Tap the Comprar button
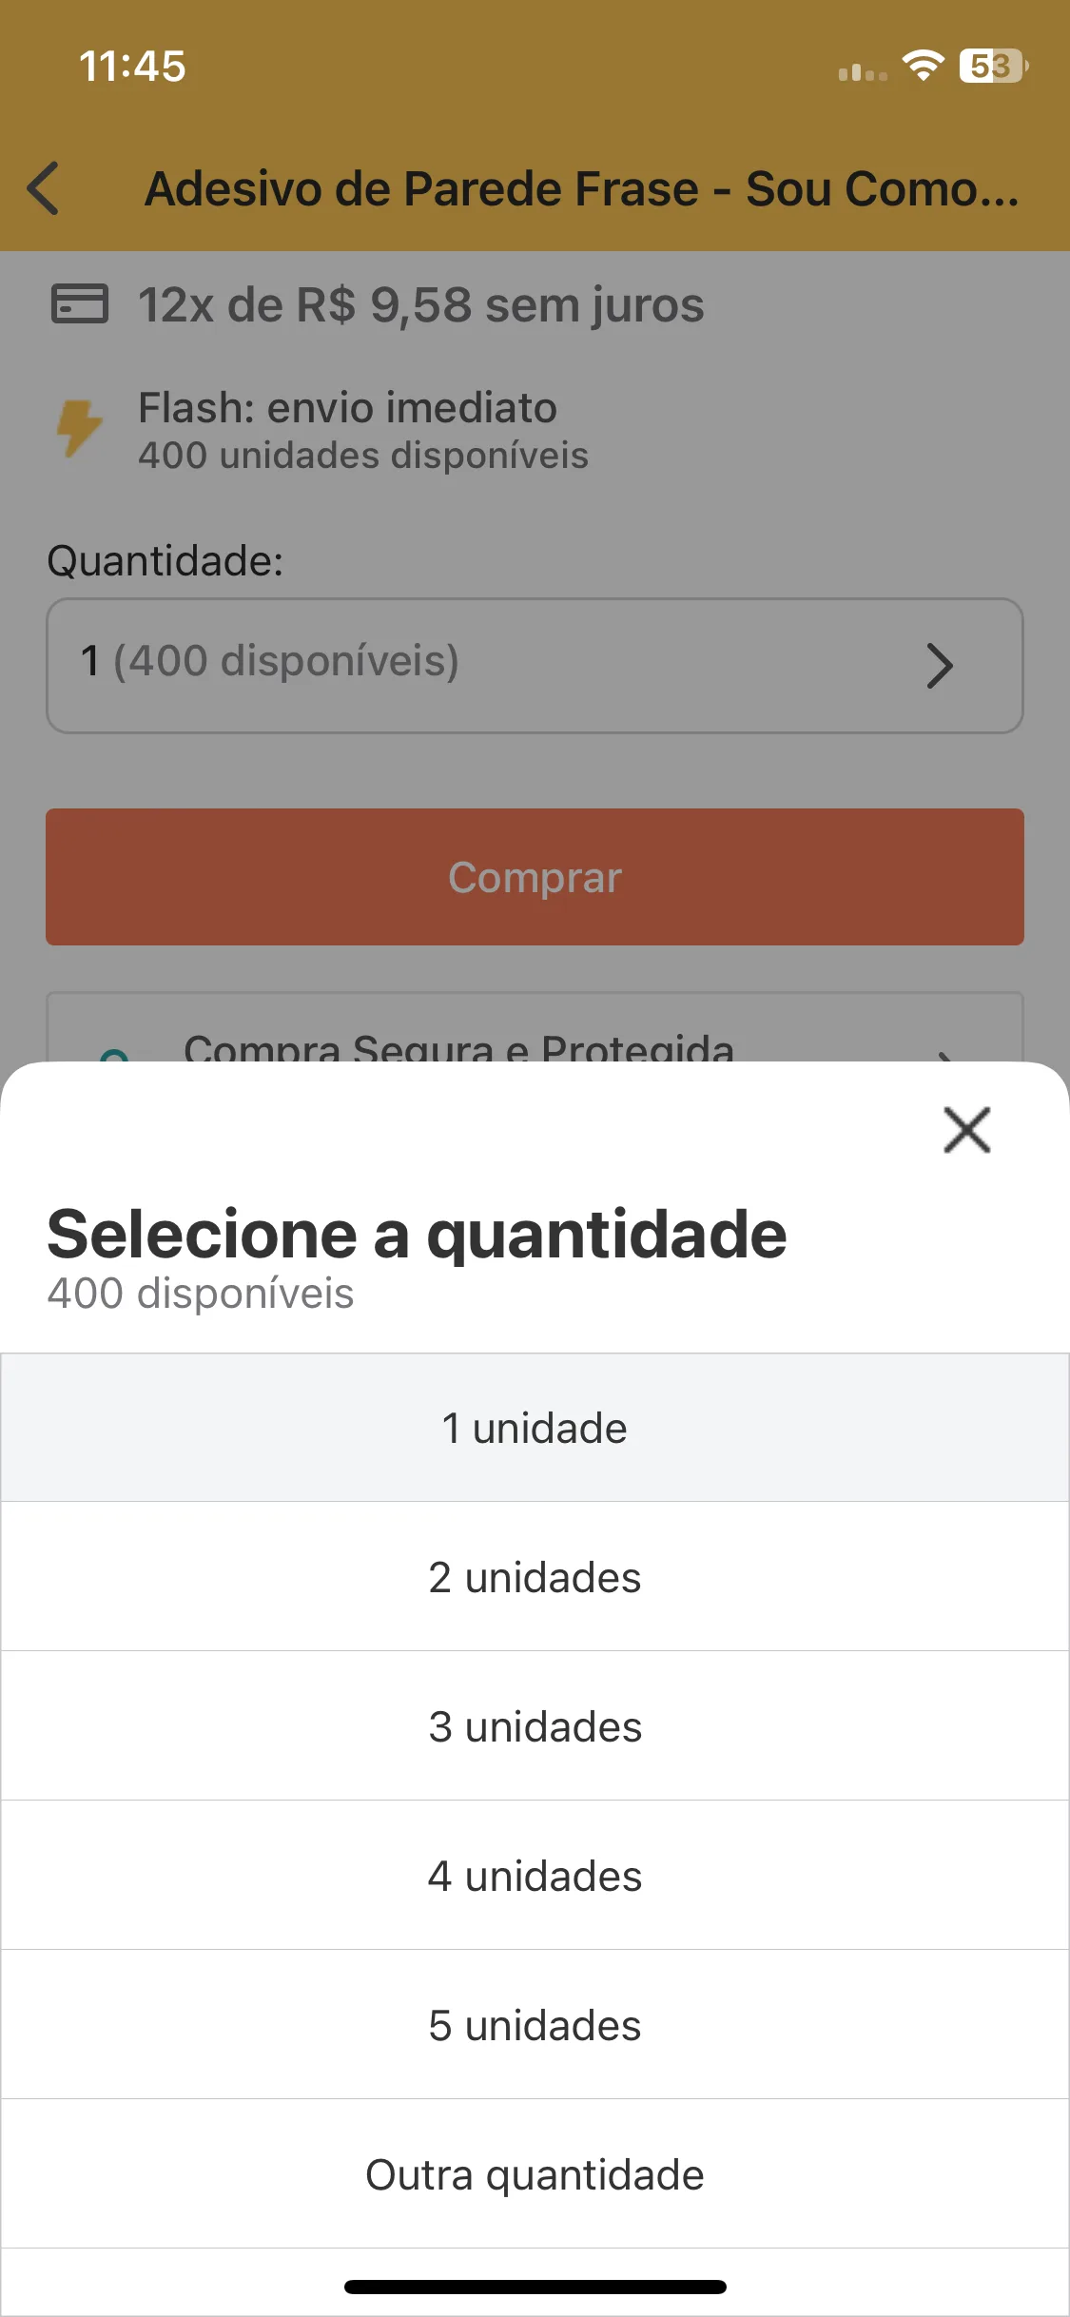The width and height of the screenshot is (1070, 2317). point(535,877)
